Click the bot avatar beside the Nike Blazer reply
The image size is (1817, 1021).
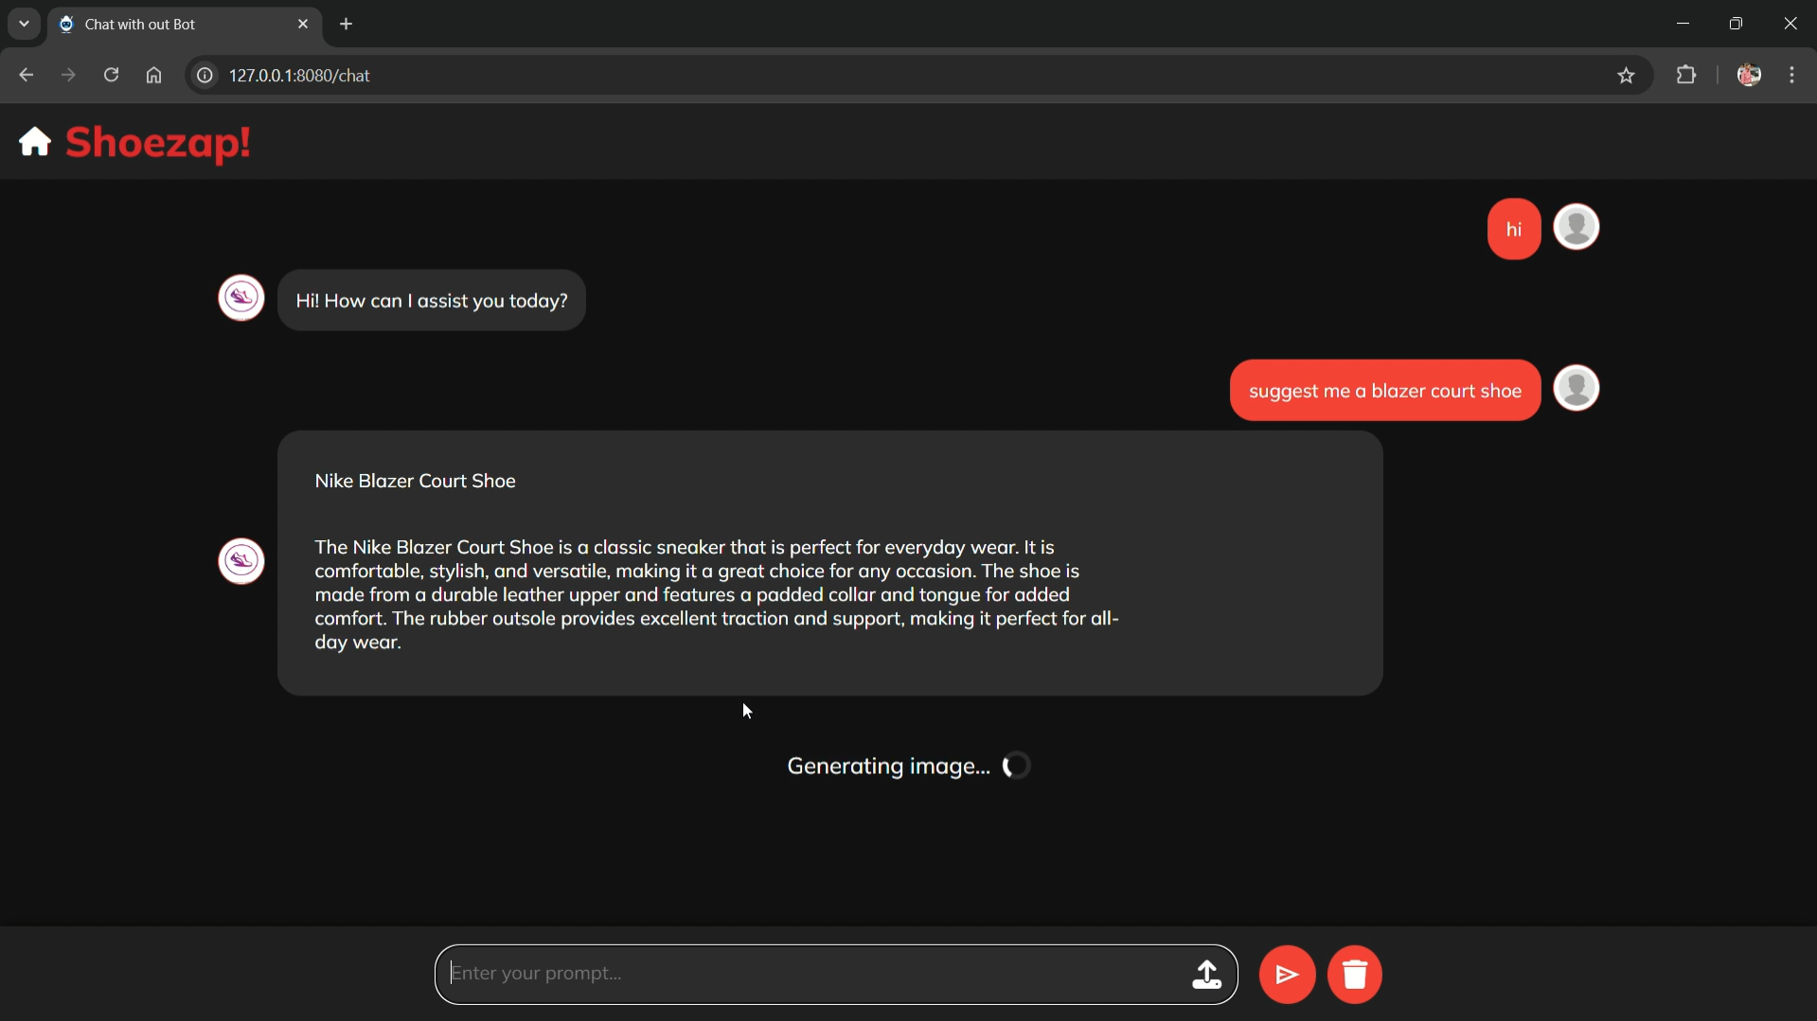[x=241, y=561]
